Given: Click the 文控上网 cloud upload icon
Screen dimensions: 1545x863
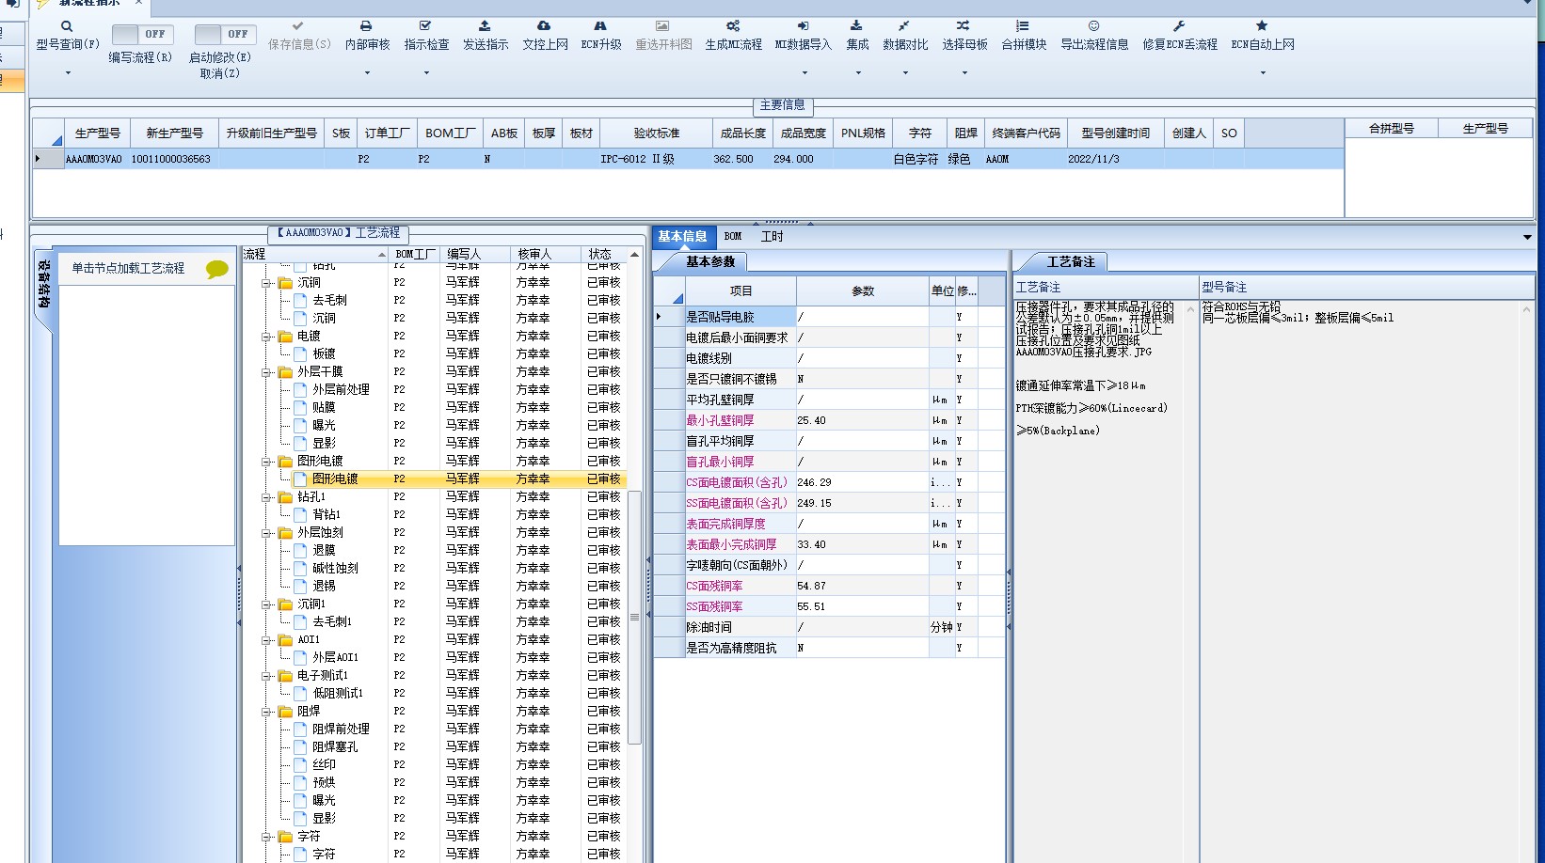Looking at the screenshot, I should 544,26.
